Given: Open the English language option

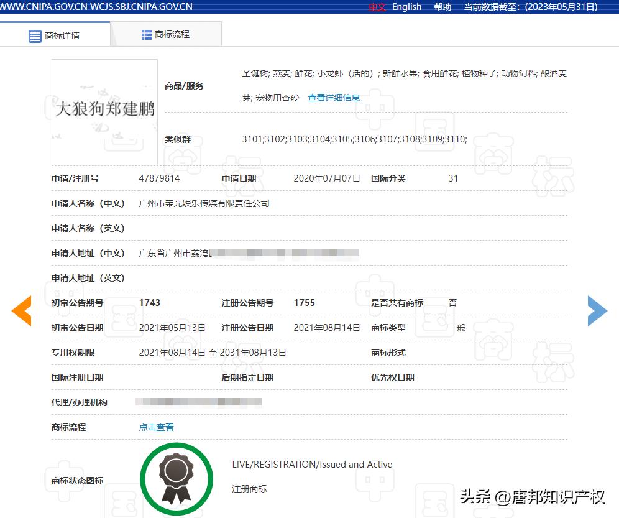Looking at the screenshot, I should click(x=406, y=7).
